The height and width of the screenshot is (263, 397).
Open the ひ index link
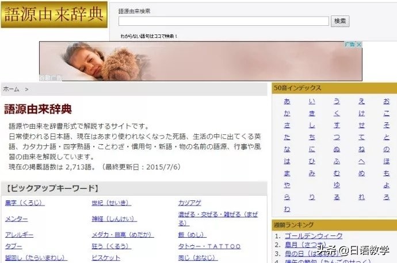312,161
